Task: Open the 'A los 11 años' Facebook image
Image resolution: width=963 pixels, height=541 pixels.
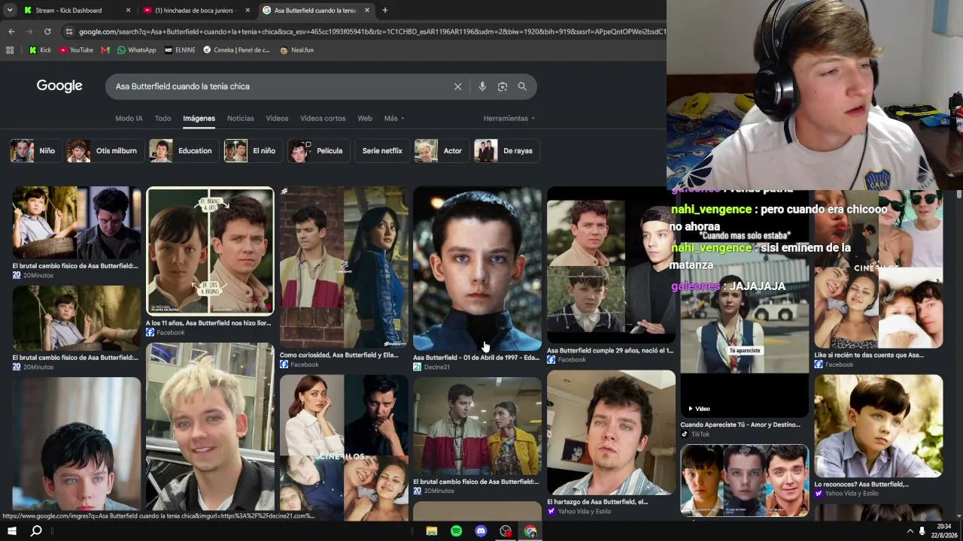Action: [x=210, y=250]
